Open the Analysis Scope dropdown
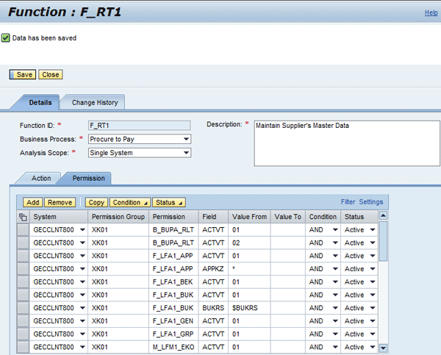This screenshot has width=441, height=355. [186, 153]
